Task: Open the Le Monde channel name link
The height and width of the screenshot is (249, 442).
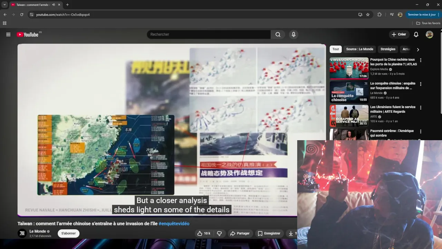Action: point(38,231)
